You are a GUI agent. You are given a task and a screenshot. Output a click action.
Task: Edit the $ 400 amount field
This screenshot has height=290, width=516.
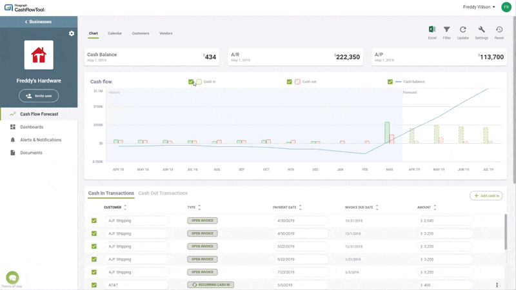(x=444, y=285)
